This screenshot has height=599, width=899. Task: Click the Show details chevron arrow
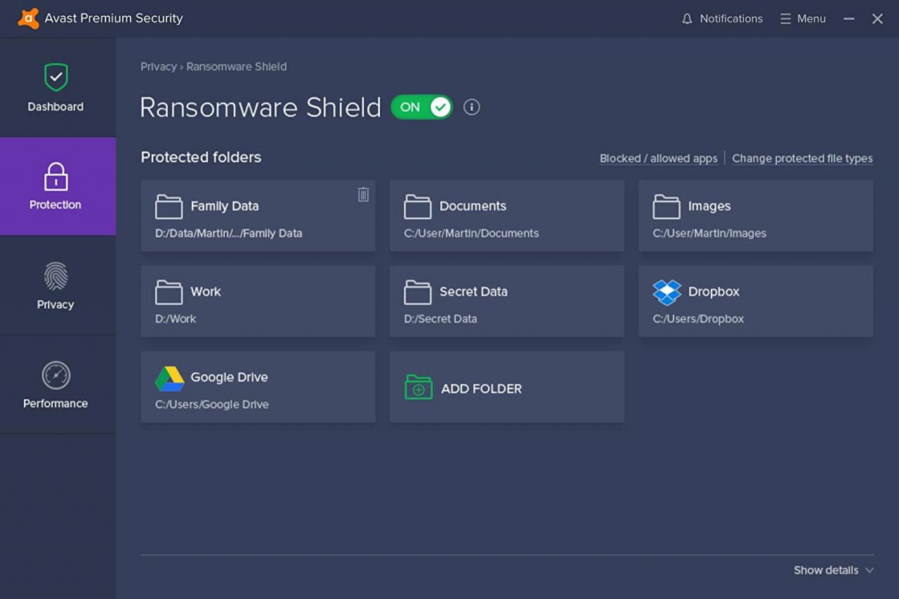tap(869, 570)
